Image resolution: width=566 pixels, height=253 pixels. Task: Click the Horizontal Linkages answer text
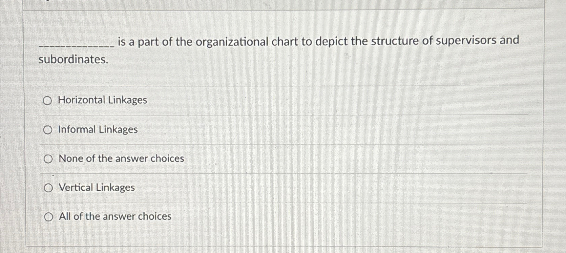pyautogui.click(x=102, y=100)
